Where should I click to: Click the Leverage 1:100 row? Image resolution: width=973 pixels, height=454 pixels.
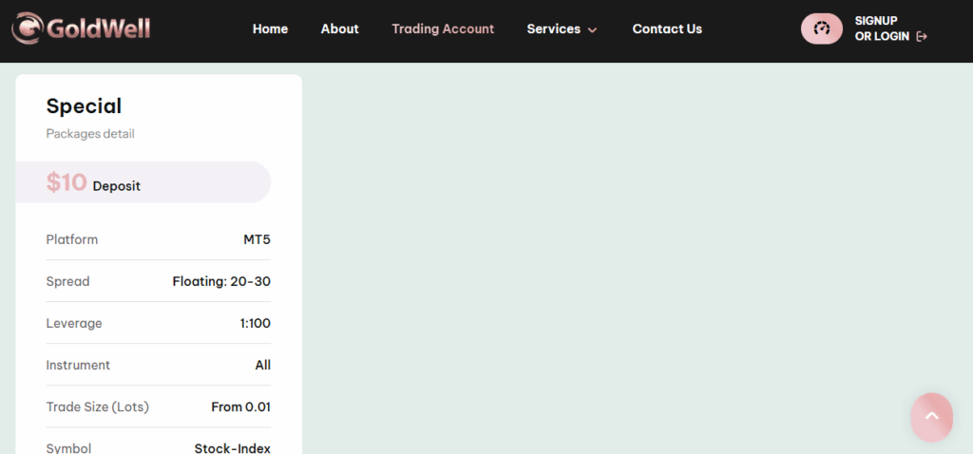point(159,323)
